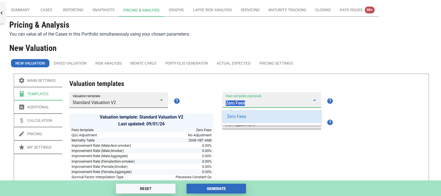Switch to the Lapse Risk Analysis tab
Viewport: 441px width, 196px height.
click(212, 10)
